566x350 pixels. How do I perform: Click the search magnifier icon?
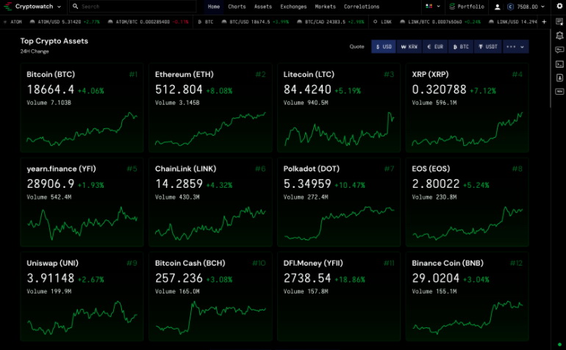pyautogui.click(x=75, y=7)
